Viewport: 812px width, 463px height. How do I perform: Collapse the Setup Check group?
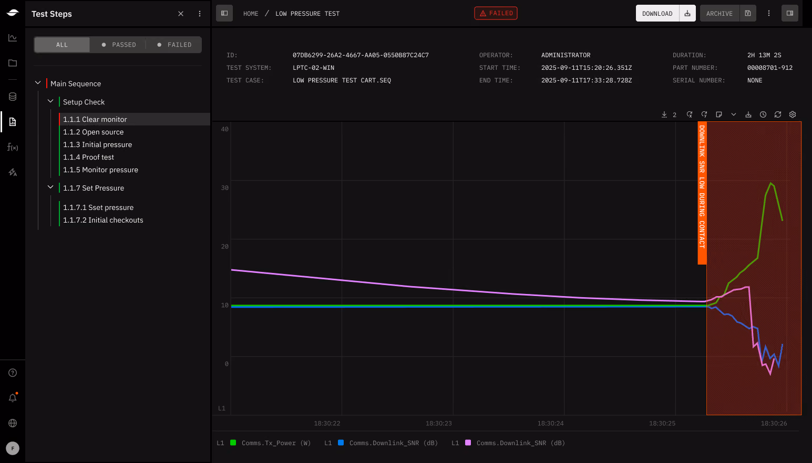(50, 101)
